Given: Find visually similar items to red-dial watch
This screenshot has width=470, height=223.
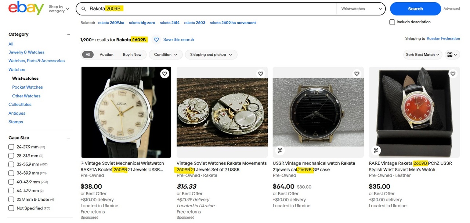Looking at the screenshot, I should 376,150.
